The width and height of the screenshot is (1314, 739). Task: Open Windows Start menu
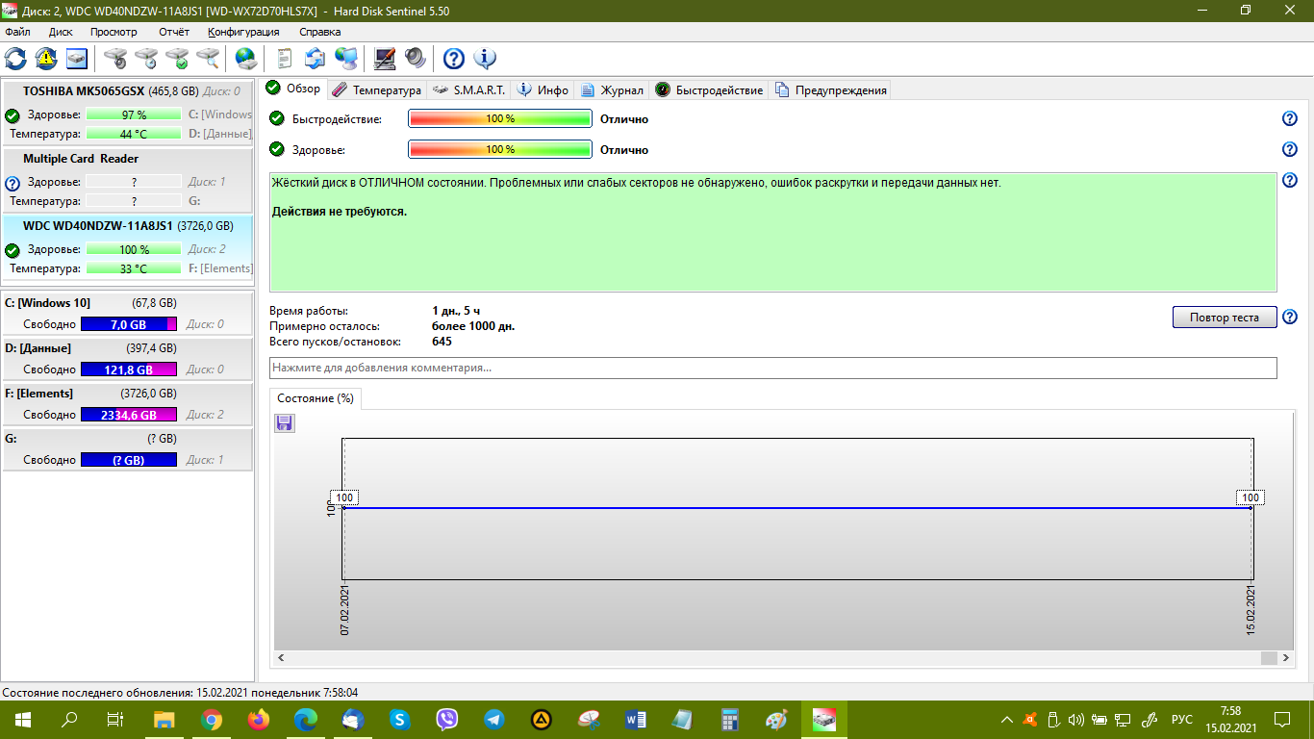23,719
